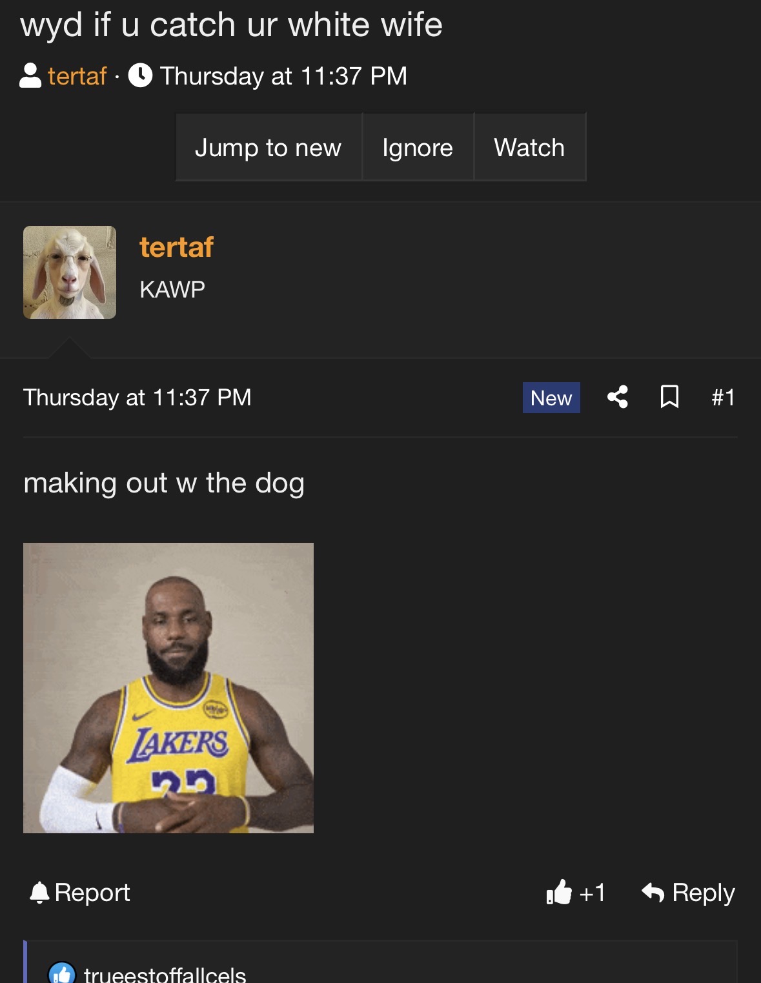Ignore this thread via Ignore button
The width and height of the screenshot is (761, 983).
pyautogui.click(x=418, y=147)
